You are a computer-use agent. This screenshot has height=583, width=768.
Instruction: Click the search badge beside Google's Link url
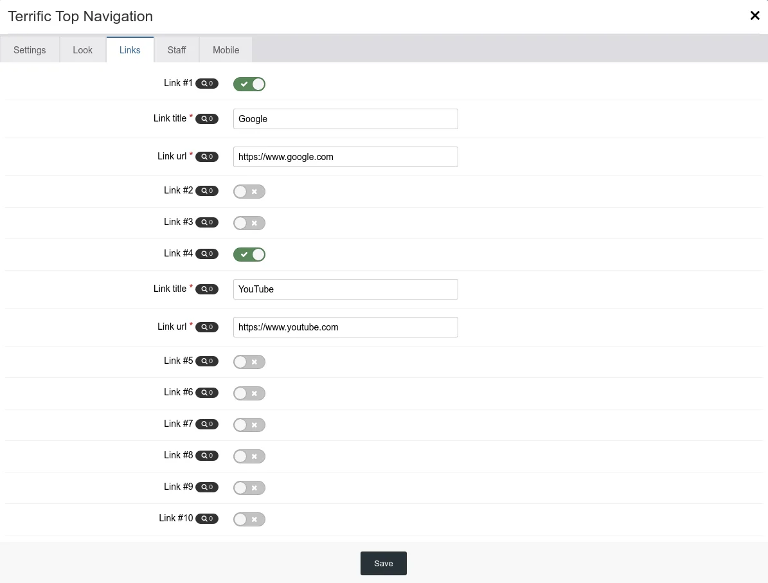(x=207, y=157)
